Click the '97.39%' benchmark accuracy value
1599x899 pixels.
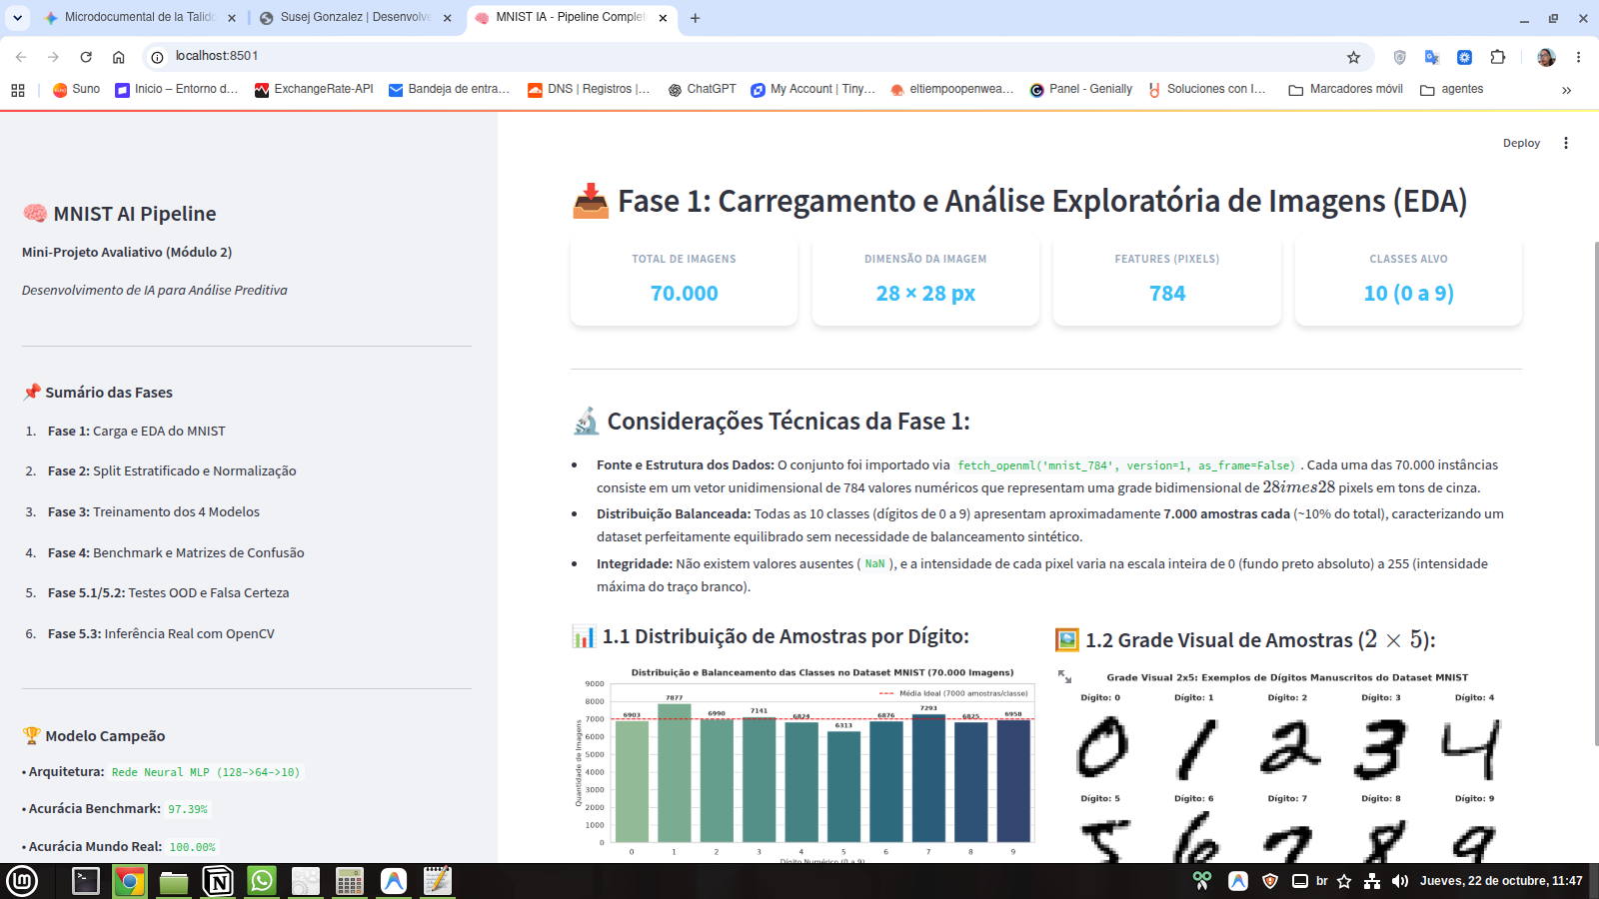point(188,809)
